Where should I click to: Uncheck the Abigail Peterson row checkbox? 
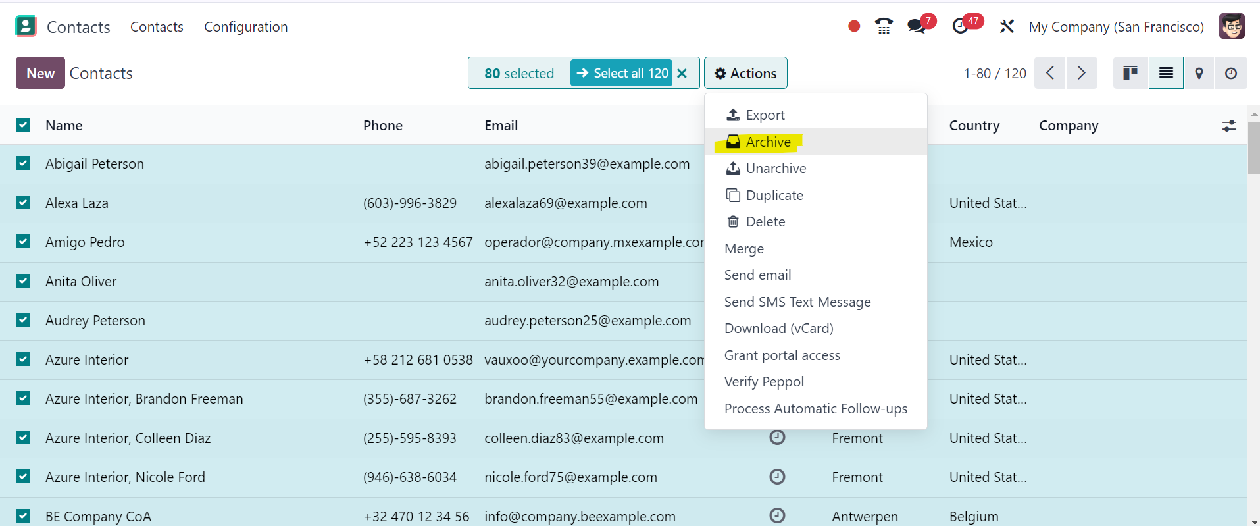[x=23, y=163]
